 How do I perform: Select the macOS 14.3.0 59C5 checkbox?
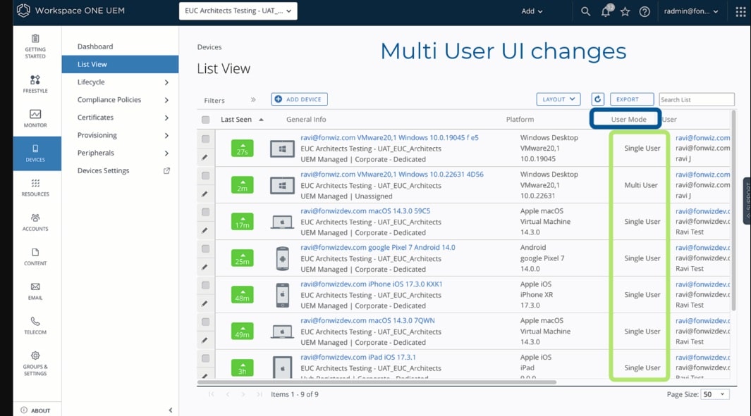[205, 212]
